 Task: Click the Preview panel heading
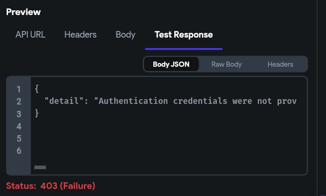point(23,12)
